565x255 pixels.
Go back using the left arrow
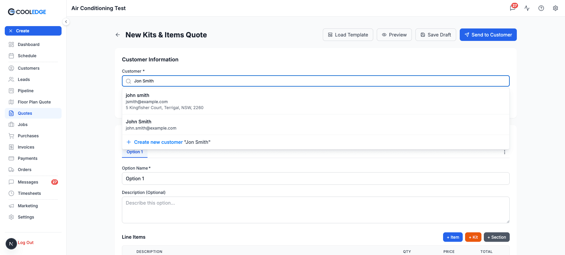tap(118, 35)
